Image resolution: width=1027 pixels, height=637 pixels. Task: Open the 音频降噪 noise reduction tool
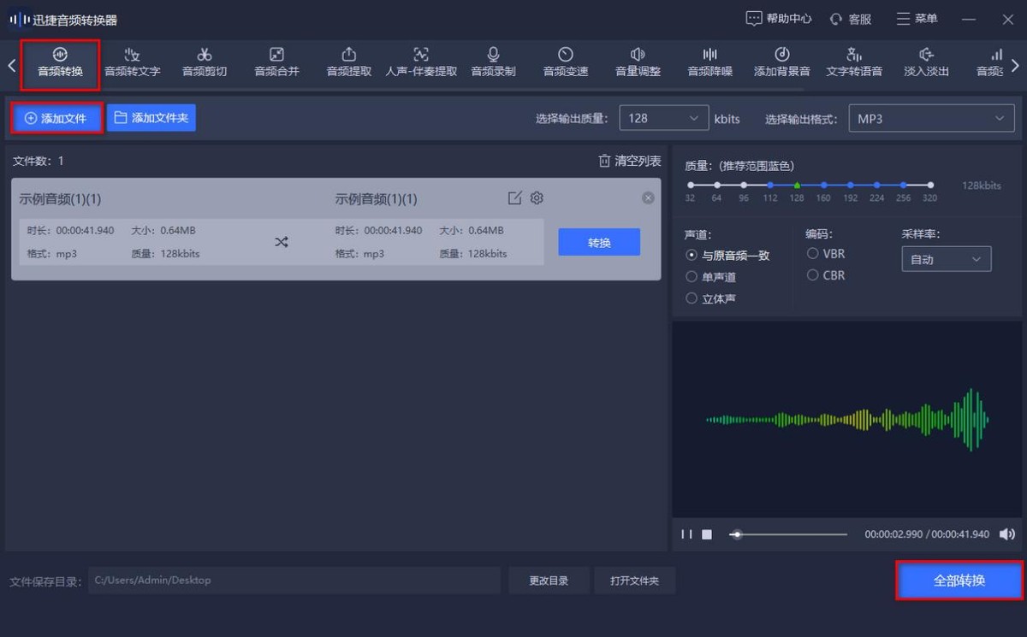(709, 62)
